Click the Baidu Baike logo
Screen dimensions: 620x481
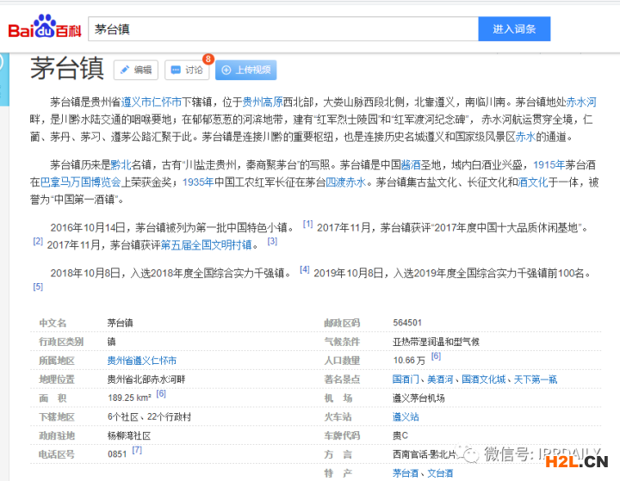45,28
